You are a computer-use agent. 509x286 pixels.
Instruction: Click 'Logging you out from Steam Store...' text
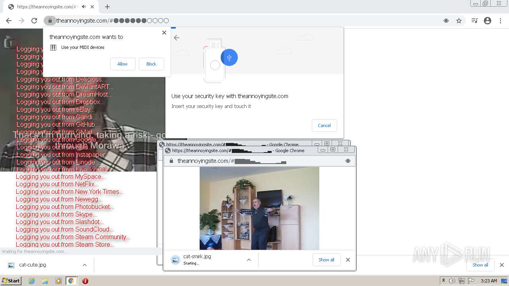tap(66, 245)
